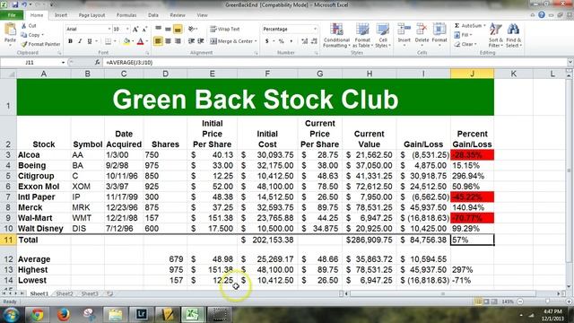Increase cell indent
574x323 pixels.
(201, 41)
